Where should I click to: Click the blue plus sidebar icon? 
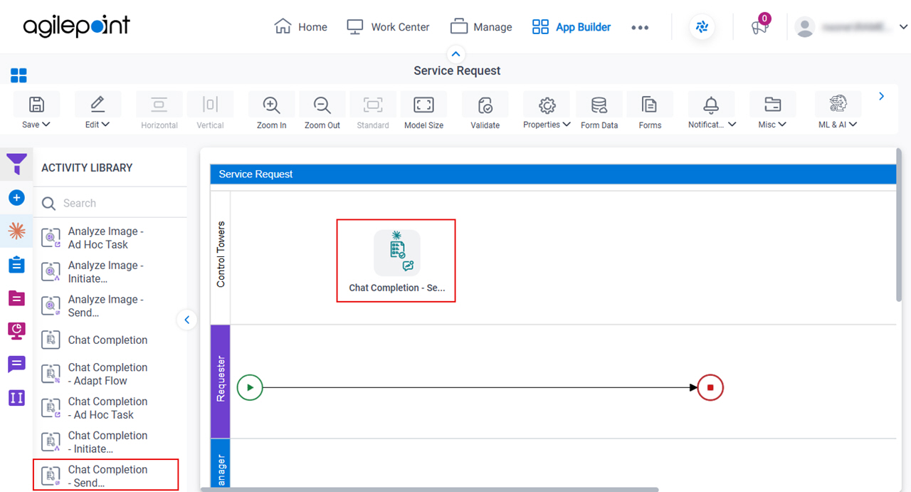tap(16, 198)
